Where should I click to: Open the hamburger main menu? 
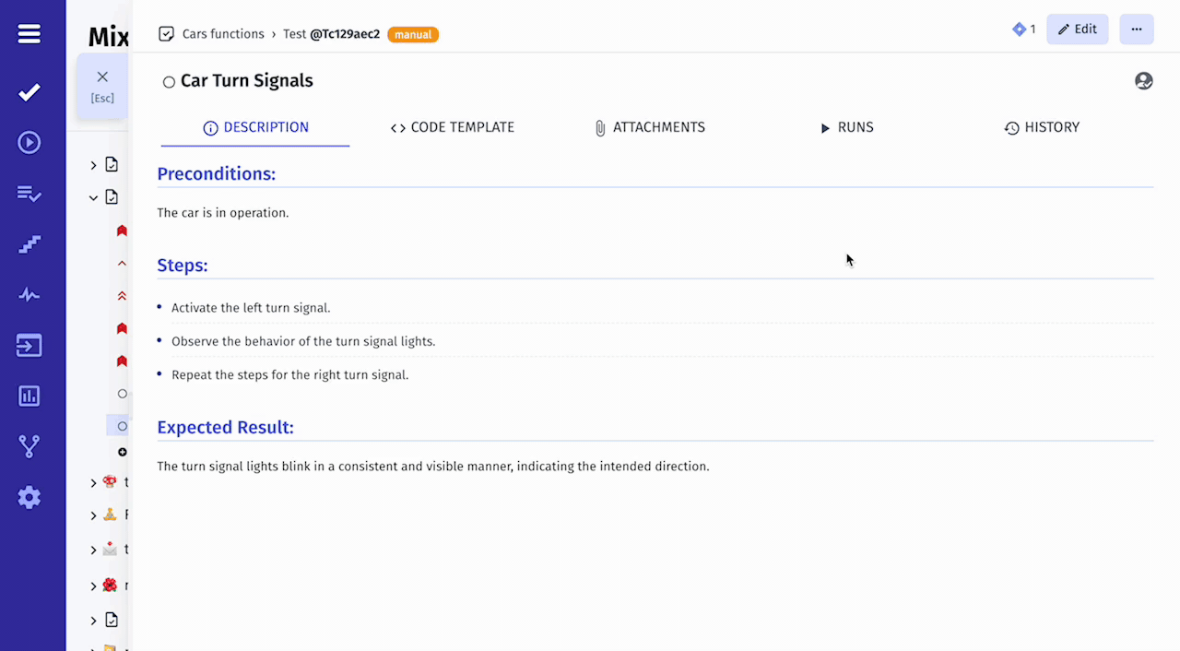pos(29,34)
